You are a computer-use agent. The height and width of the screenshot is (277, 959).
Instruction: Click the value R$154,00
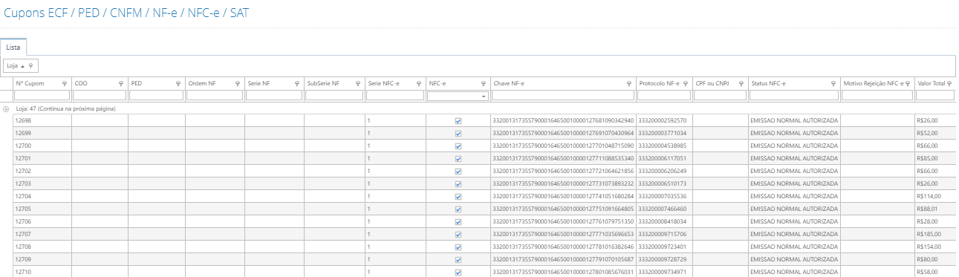click(x=929, y=247)
